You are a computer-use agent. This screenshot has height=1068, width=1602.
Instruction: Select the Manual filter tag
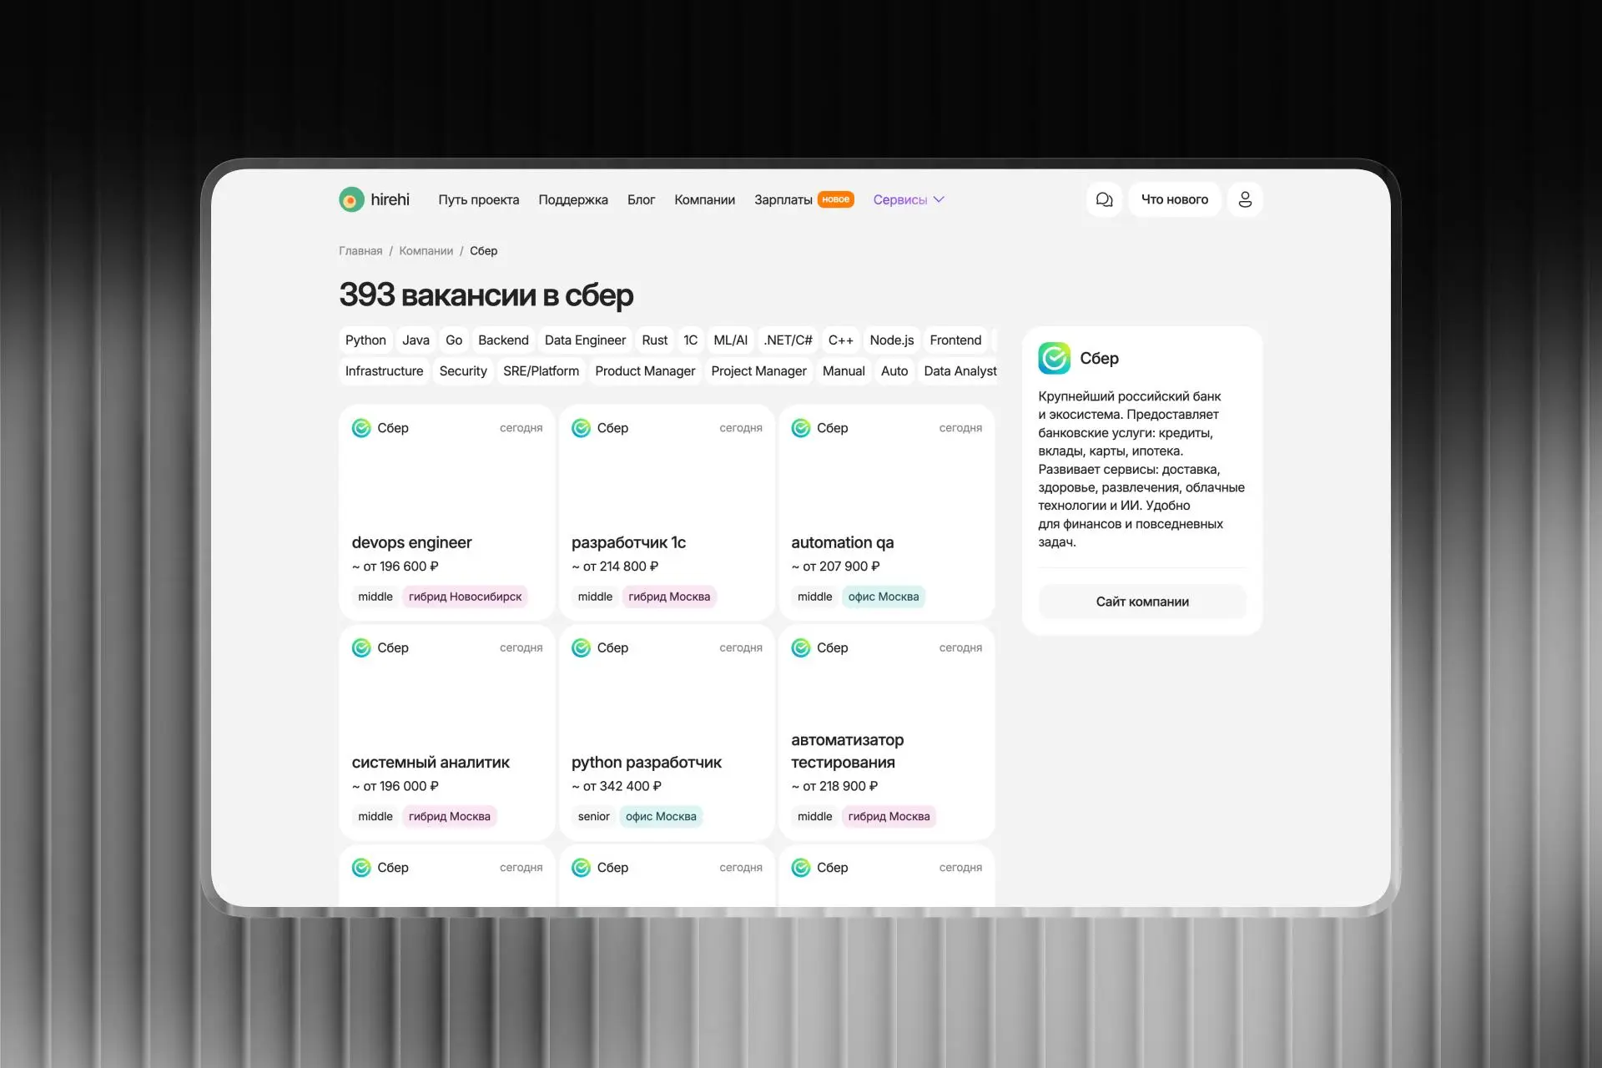pyautogui.click(x=844, y=371)
